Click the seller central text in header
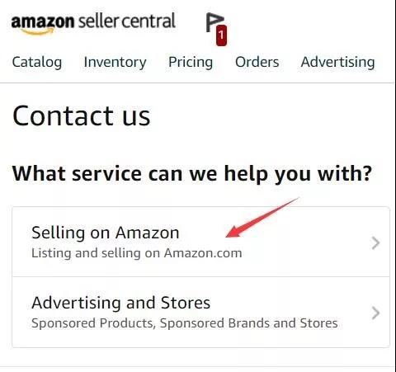 coord(127,21)
